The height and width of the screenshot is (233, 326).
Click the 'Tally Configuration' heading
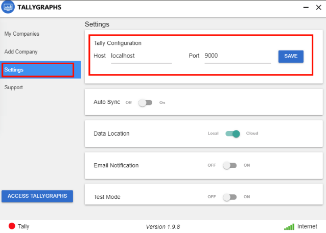118,43
